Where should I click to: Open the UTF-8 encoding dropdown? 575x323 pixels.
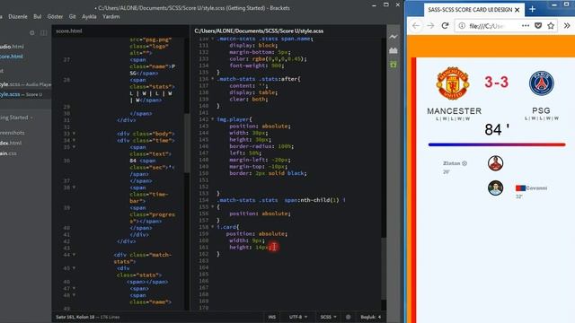pyautogui.click(x=297, y=317)
